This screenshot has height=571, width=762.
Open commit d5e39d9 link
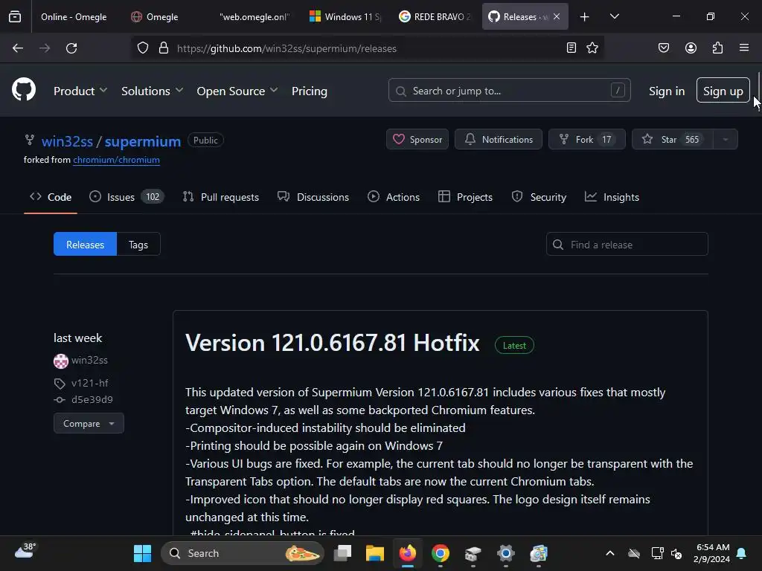point(92,399)
